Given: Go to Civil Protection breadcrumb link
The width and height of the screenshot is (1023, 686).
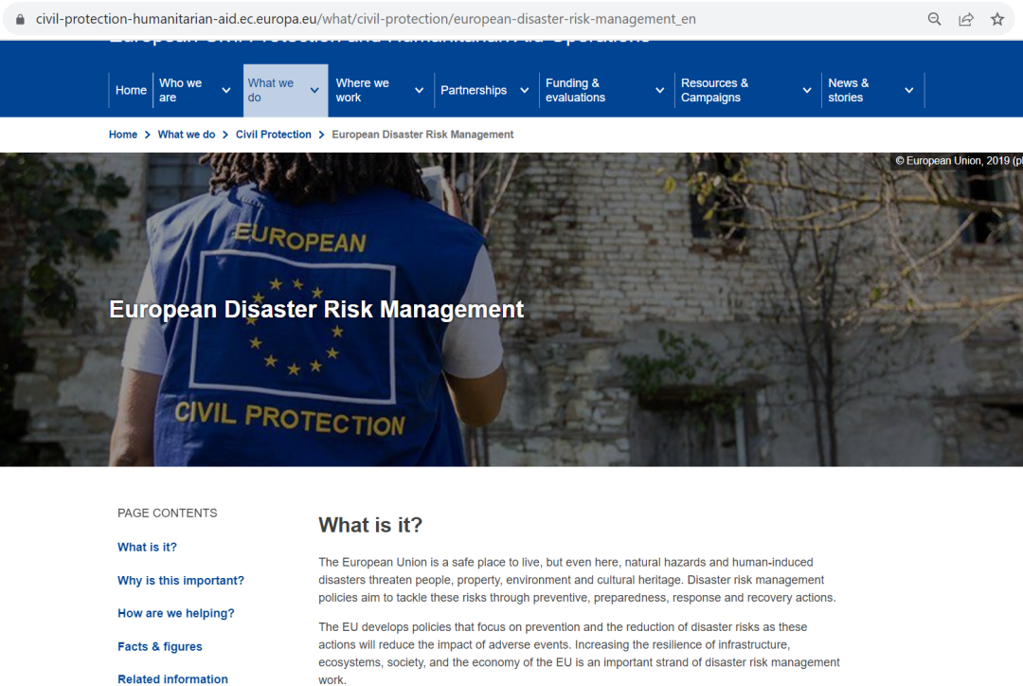Looking at the screenshot, I should pyautogui.click(x=274, y=135).
